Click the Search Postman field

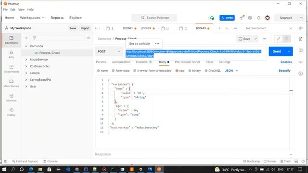(x=154, y=18)
